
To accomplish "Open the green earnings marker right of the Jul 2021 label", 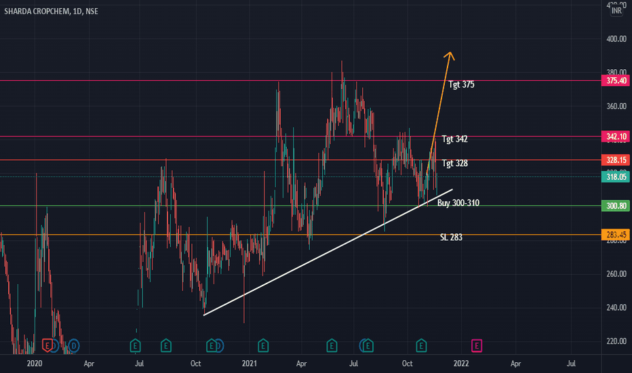I will 368,346.
